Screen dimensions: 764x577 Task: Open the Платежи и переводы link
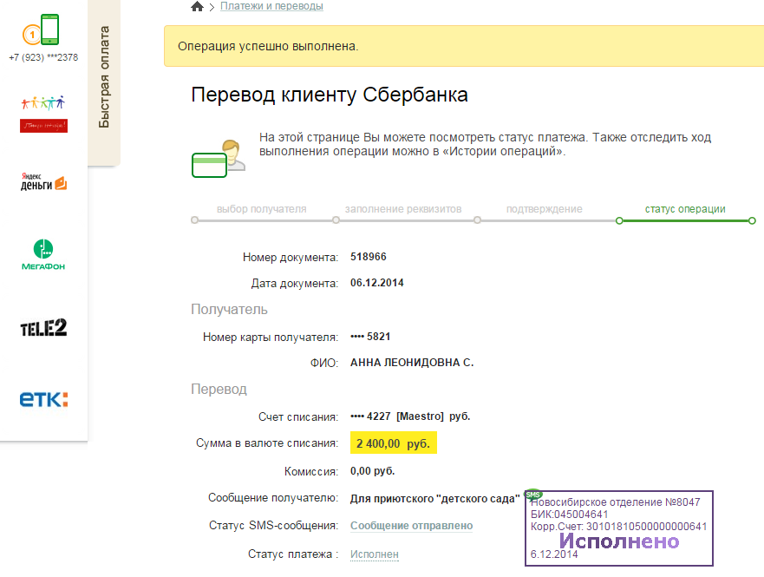click(x=271, y=6)
